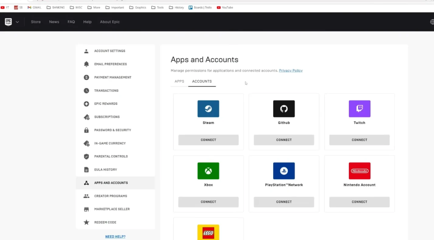Select the ACCOUNTS tab
434x240 pixels.
(x=202, y=81)
